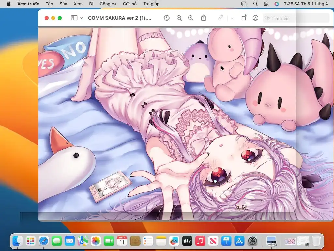
Task: Open Apple TV from the Dock
Action: click(187, 241)
